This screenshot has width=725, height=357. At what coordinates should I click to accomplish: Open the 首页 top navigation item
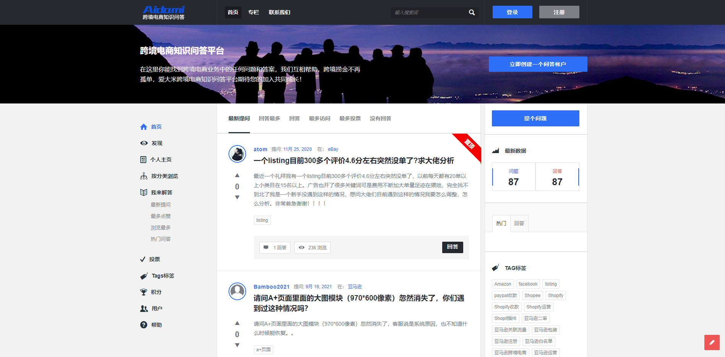click(x=233, y=12)
